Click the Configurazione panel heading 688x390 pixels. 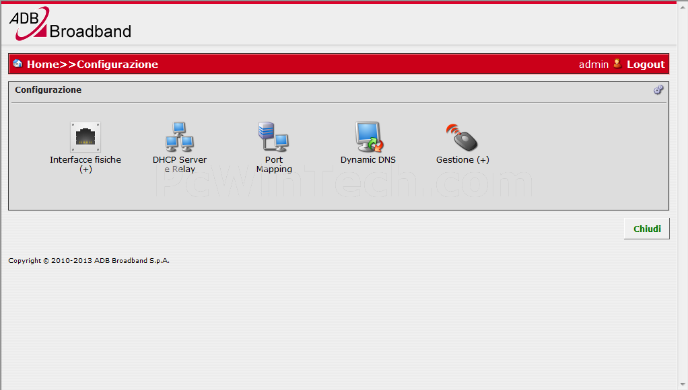pos(48,90)
